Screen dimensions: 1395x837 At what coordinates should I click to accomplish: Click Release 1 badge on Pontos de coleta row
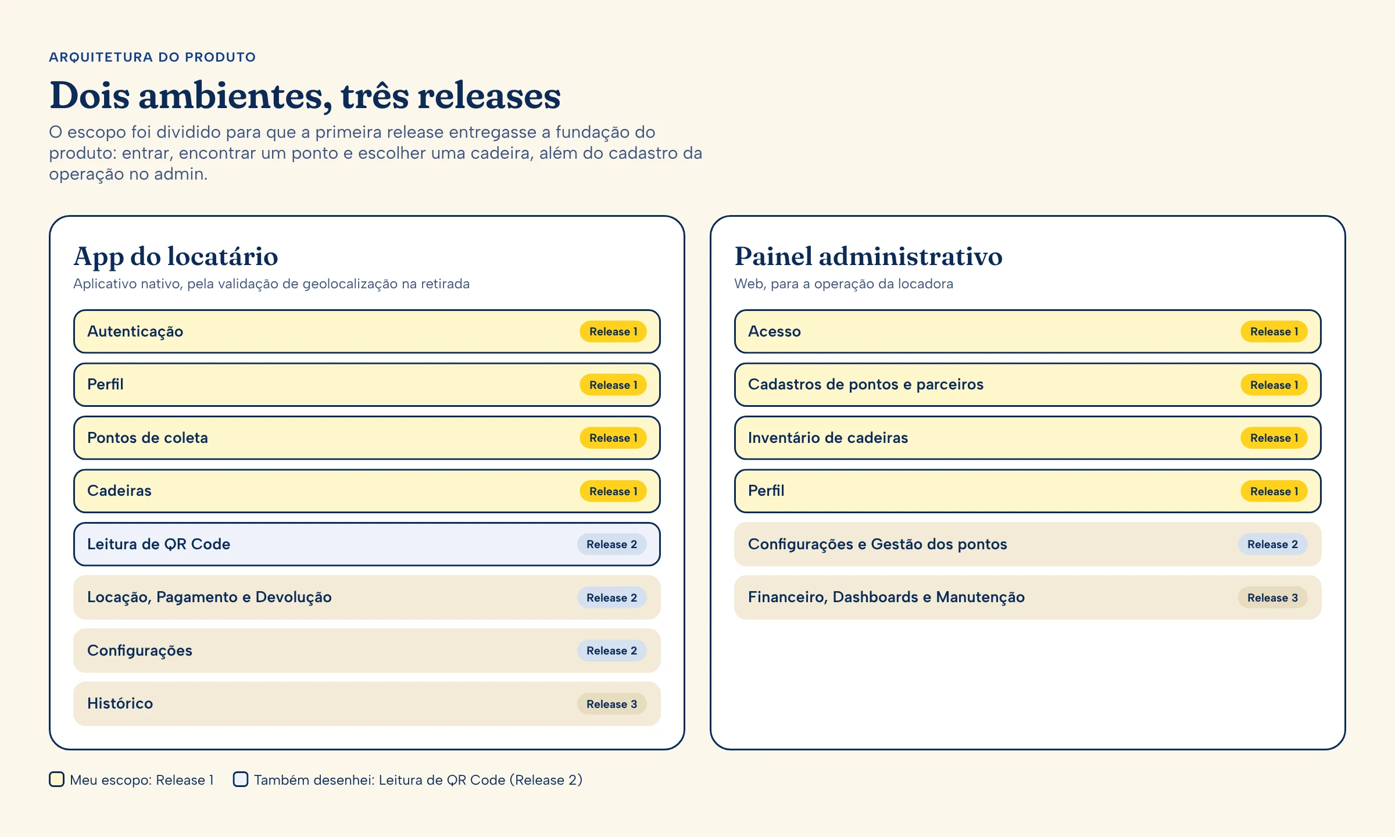tap(613, 438)
